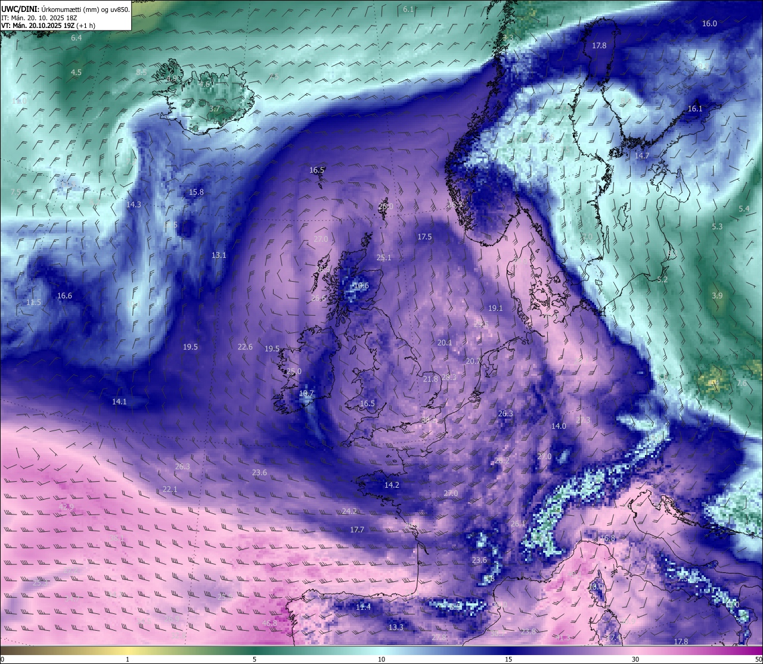Click the 4.5 value label
Screen dimensions: 763x664
76,73
